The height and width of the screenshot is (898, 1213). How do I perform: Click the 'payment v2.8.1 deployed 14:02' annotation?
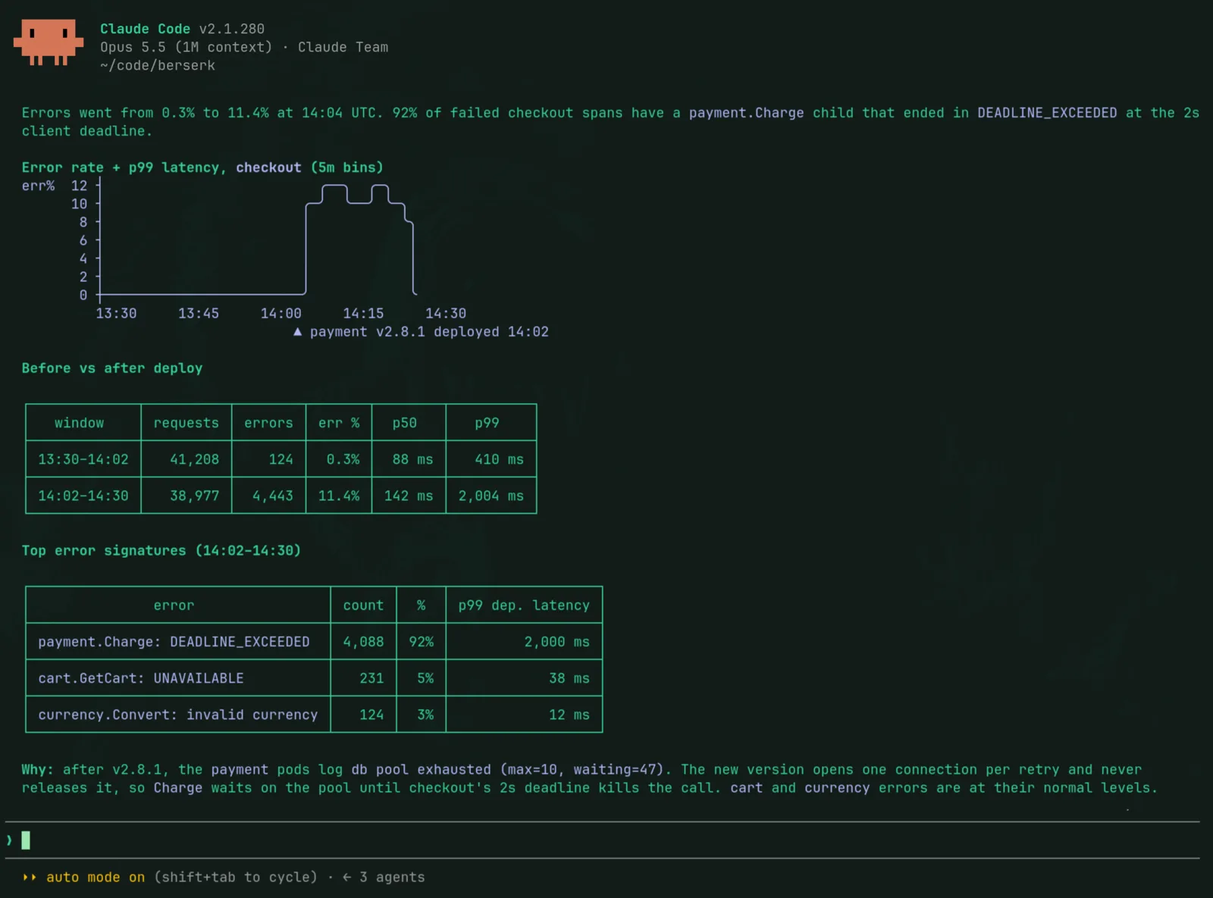[x=429, y=332]
